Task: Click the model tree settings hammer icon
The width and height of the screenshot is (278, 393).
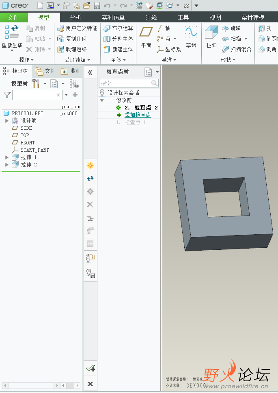Action: click(x=35, y=83)
